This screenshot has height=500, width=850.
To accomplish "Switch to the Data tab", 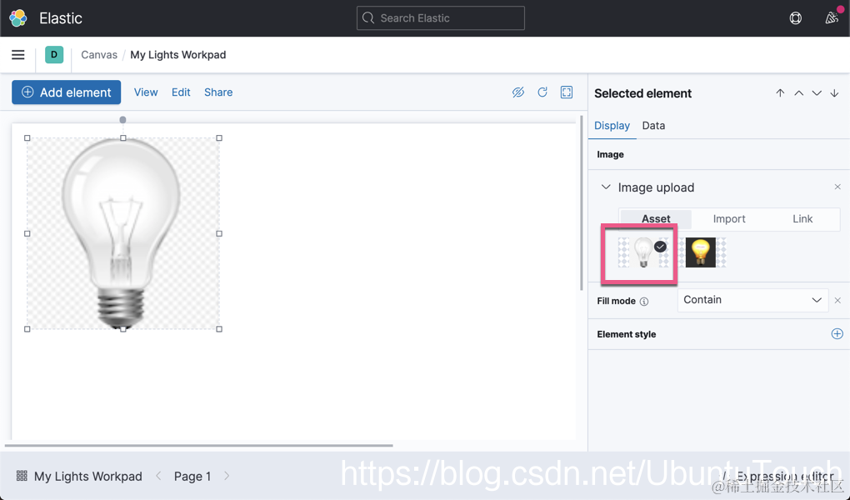I will [x=653, y=126].
